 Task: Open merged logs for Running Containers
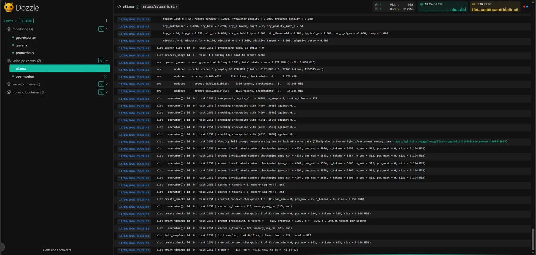click(x=101, y=92)
